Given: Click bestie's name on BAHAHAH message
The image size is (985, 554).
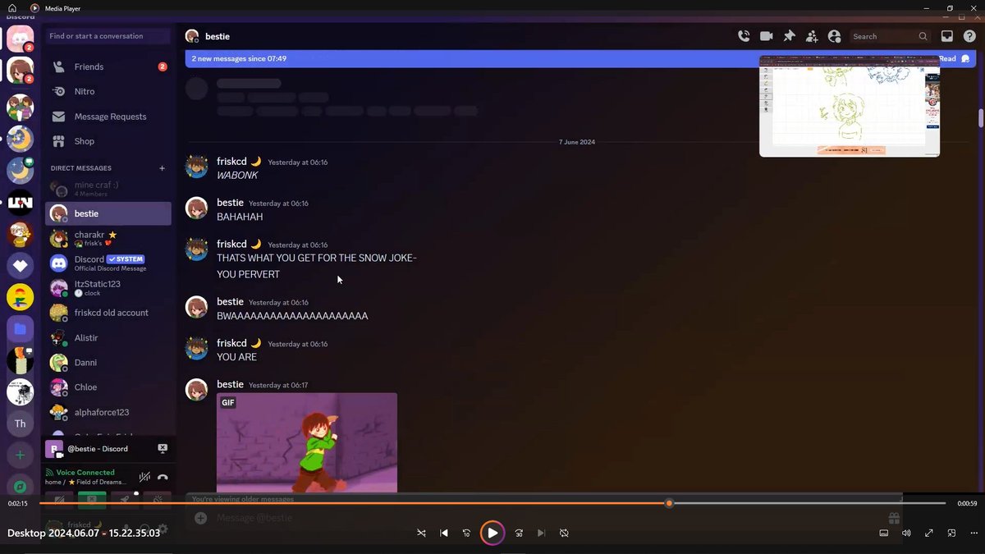Looking at the screenshot, I should [x=230, y=203].
